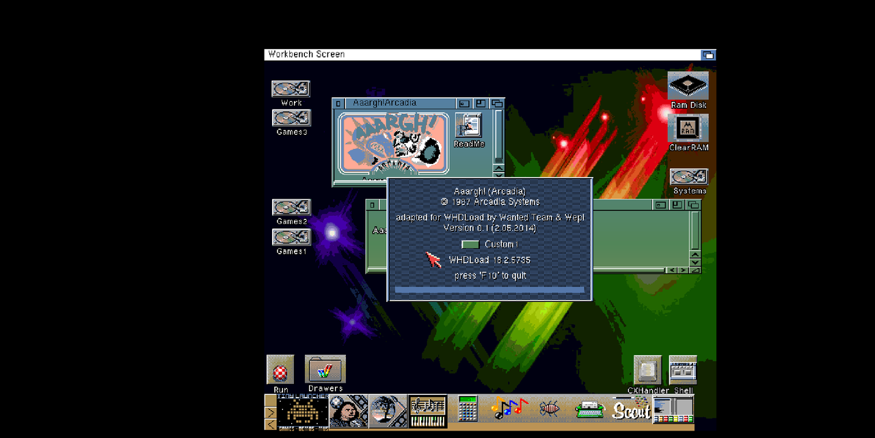Click the green typewriter dock icon
The width and height of the screenshot is (875, 438).
590,410
